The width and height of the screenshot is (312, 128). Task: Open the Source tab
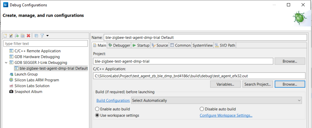pos(160,46)
